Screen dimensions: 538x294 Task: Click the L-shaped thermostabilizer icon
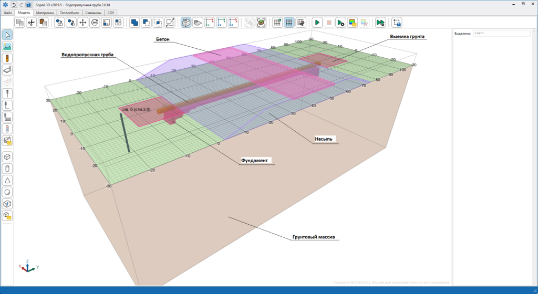pos(7,105)
